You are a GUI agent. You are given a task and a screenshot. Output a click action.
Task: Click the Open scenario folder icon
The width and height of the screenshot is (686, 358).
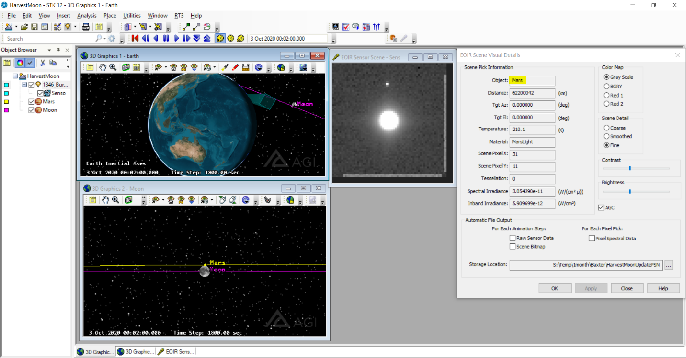point(24,27)
